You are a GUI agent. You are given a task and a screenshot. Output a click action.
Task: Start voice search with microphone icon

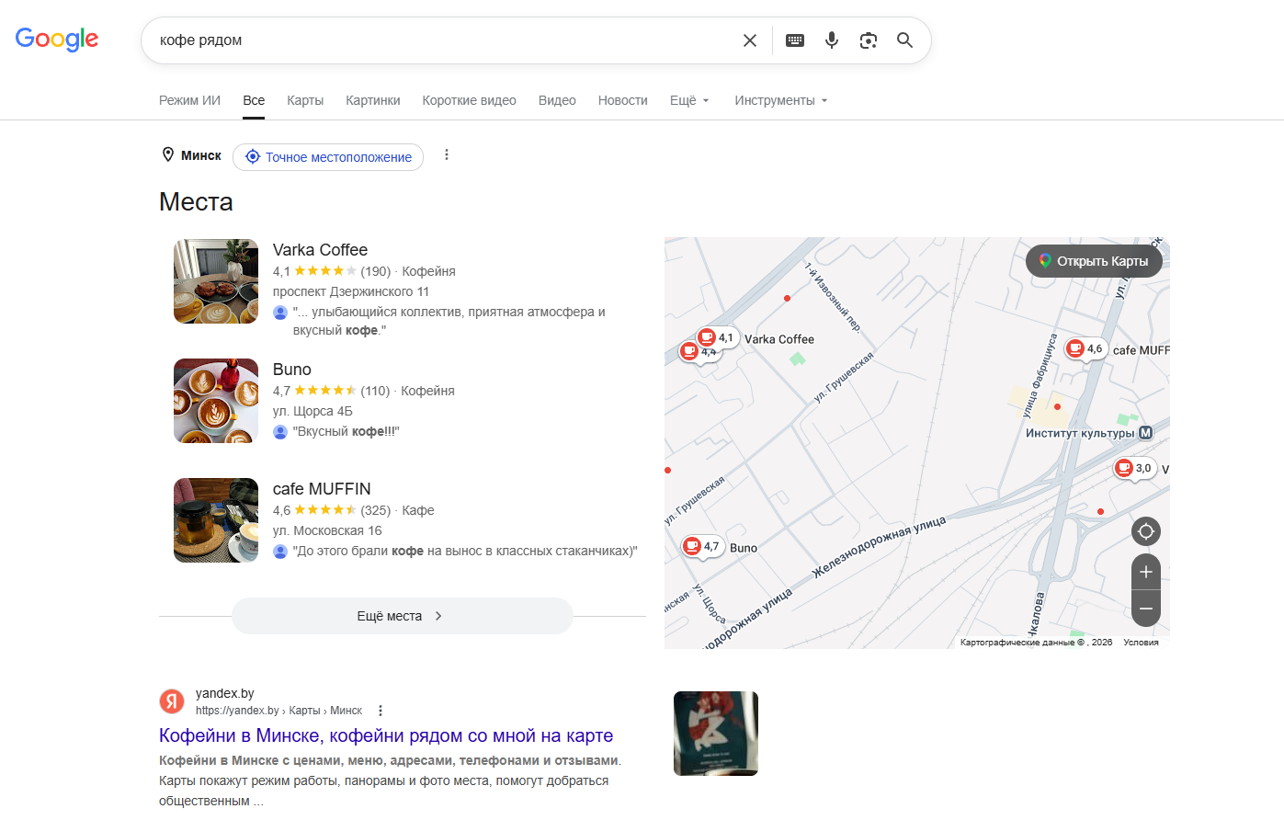tap(832, 40)
